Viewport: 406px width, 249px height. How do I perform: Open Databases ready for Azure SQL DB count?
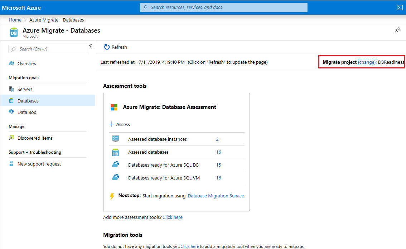[218, 165]
